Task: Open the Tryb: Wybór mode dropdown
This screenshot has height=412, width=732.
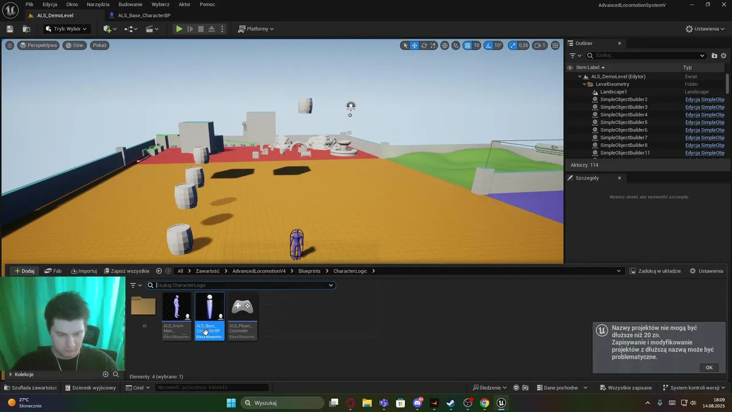Action: [x=66, y=29]
